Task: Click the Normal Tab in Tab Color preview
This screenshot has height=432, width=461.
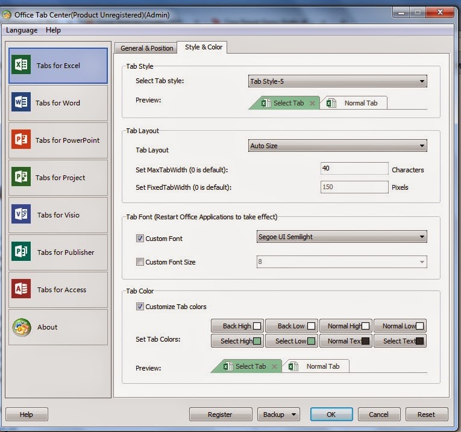Action: [316, 366]
